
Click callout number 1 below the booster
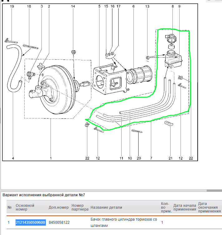point(51,158)
